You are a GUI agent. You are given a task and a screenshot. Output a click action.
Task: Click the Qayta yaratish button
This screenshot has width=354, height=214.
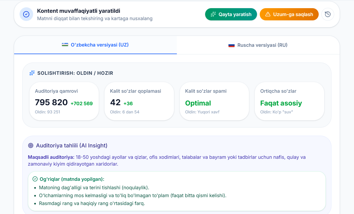pos(231,14)
